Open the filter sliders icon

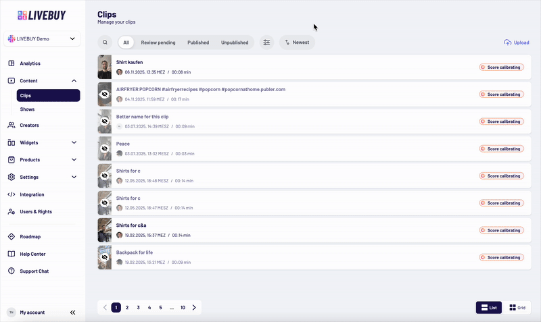tap(266, 43)
